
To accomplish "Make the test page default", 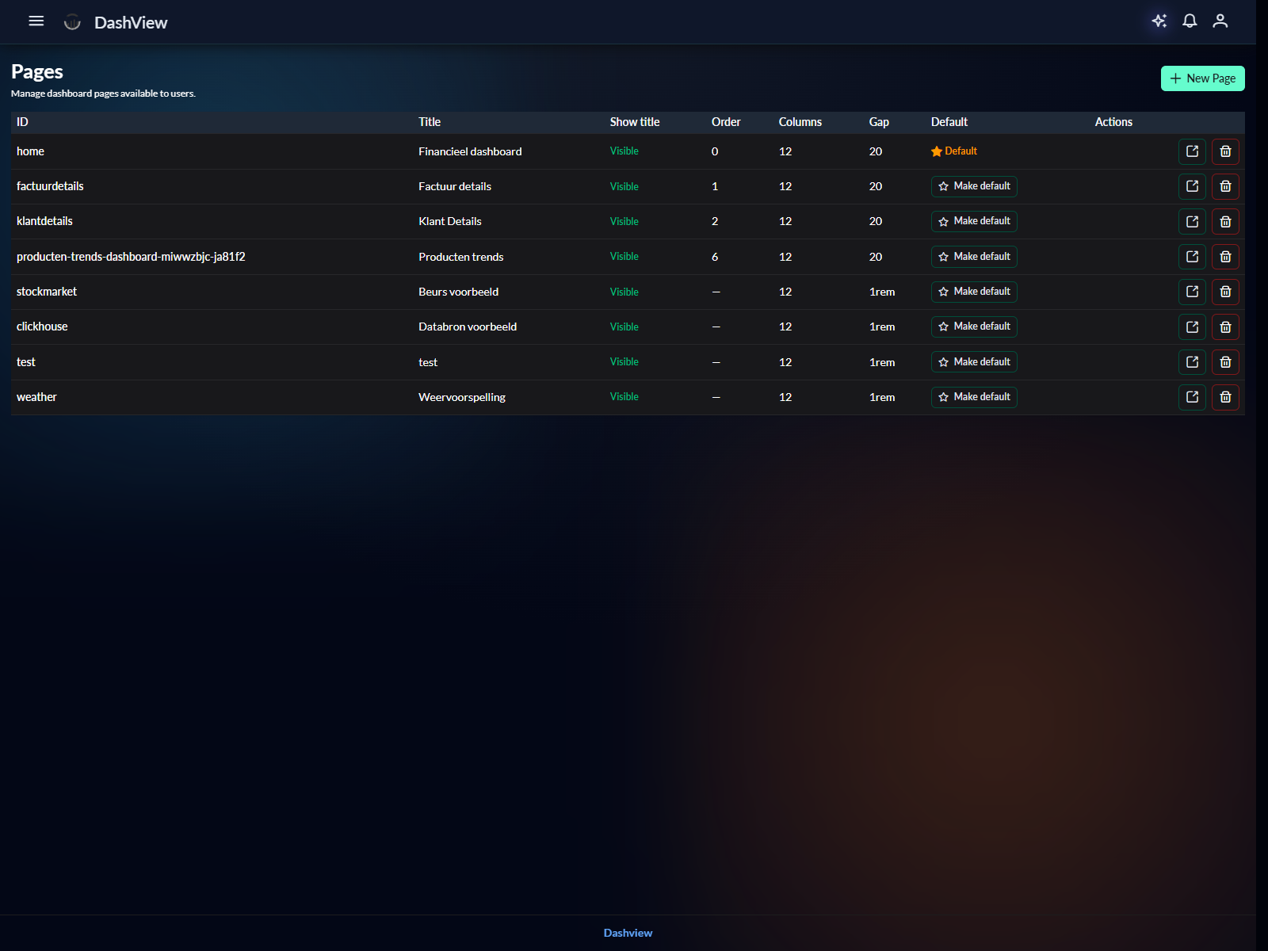I will pos(974,362).
